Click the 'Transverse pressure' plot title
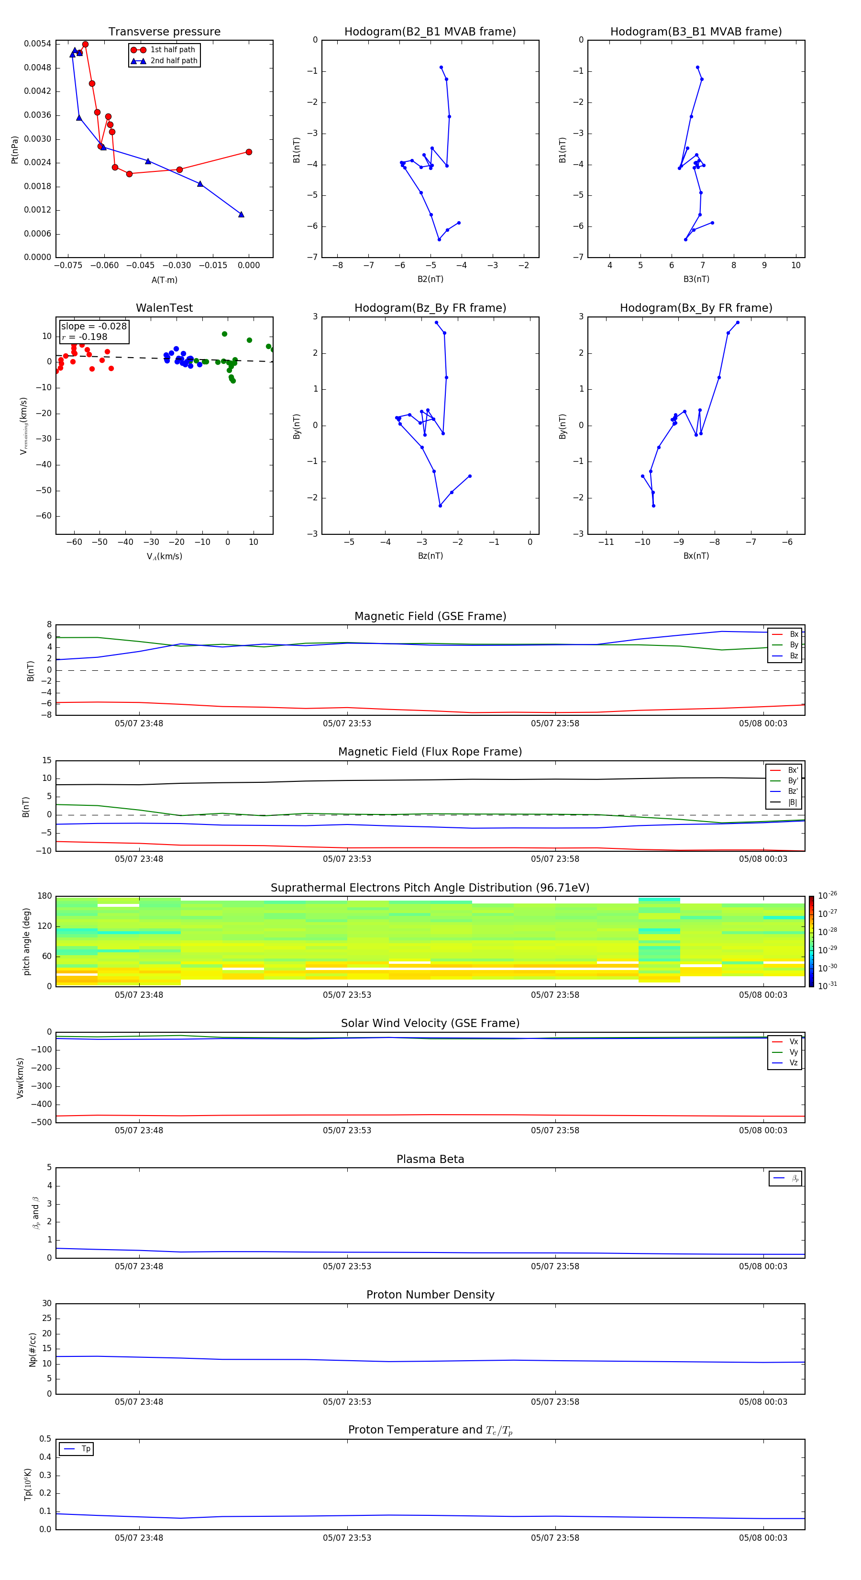This screenshot has height=1580, width=861. click(x=164, y=32)
